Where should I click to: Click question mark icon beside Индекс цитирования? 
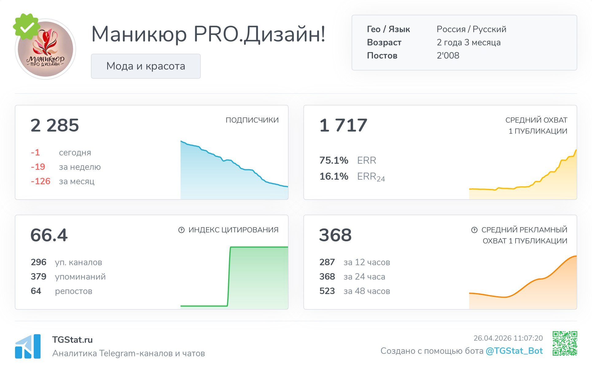pos(181,230)
